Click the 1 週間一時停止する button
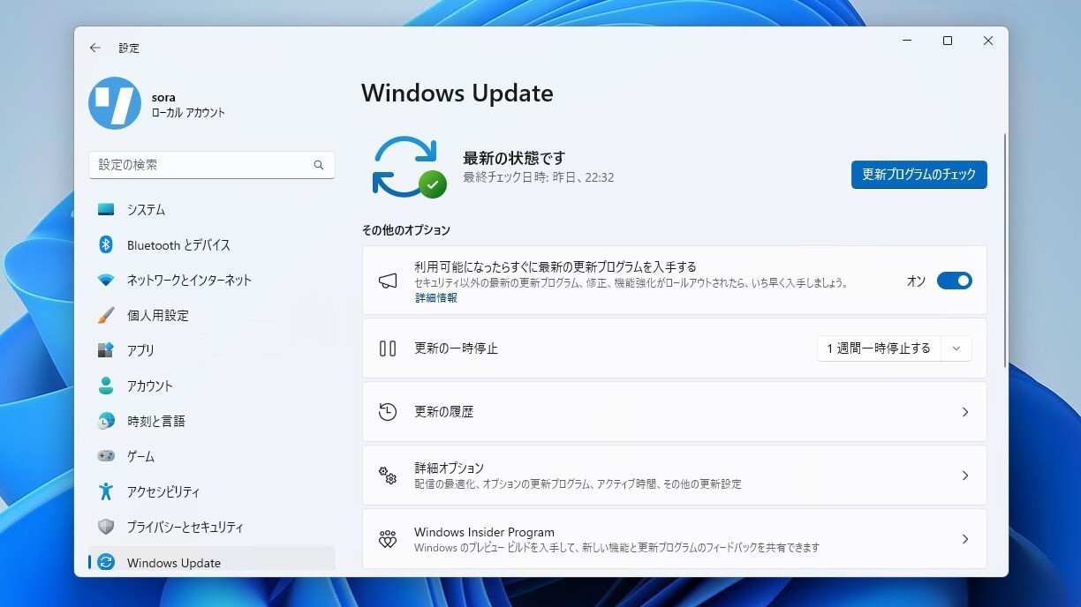 click(879, 348)
